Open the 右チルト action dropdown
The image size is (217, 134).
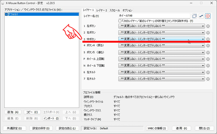(161, 79)
